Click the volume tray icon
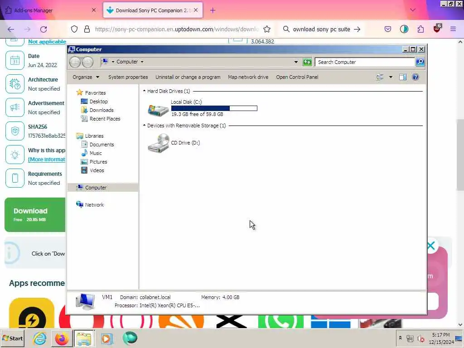Viewport: 464px width, 348px height. [420, 338]
